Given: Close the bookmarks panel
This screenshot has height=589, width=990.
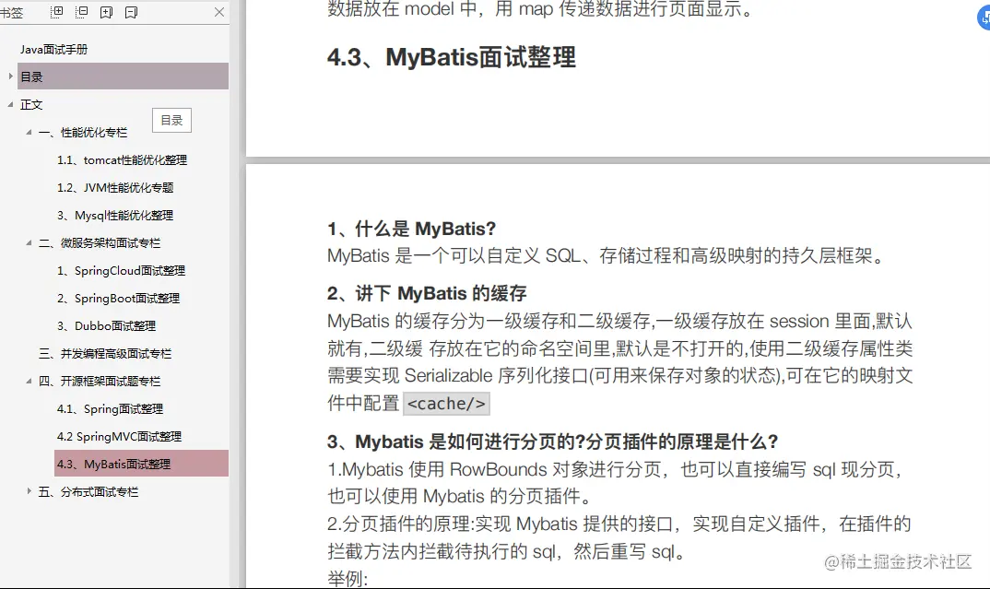Looking at the screenshot, I should 219,12.
